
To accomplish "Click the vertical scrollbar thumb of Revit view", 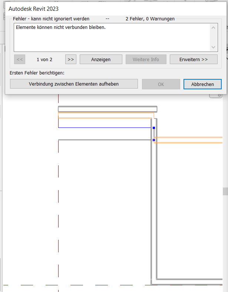I will [225, 192].
